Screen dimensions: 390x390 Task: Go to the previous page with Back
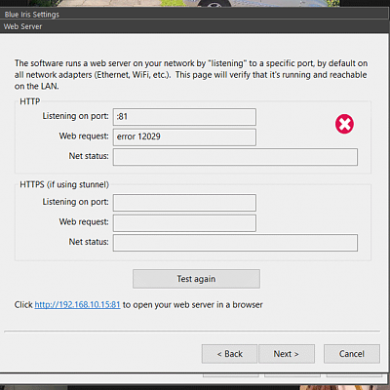point(229,354)
